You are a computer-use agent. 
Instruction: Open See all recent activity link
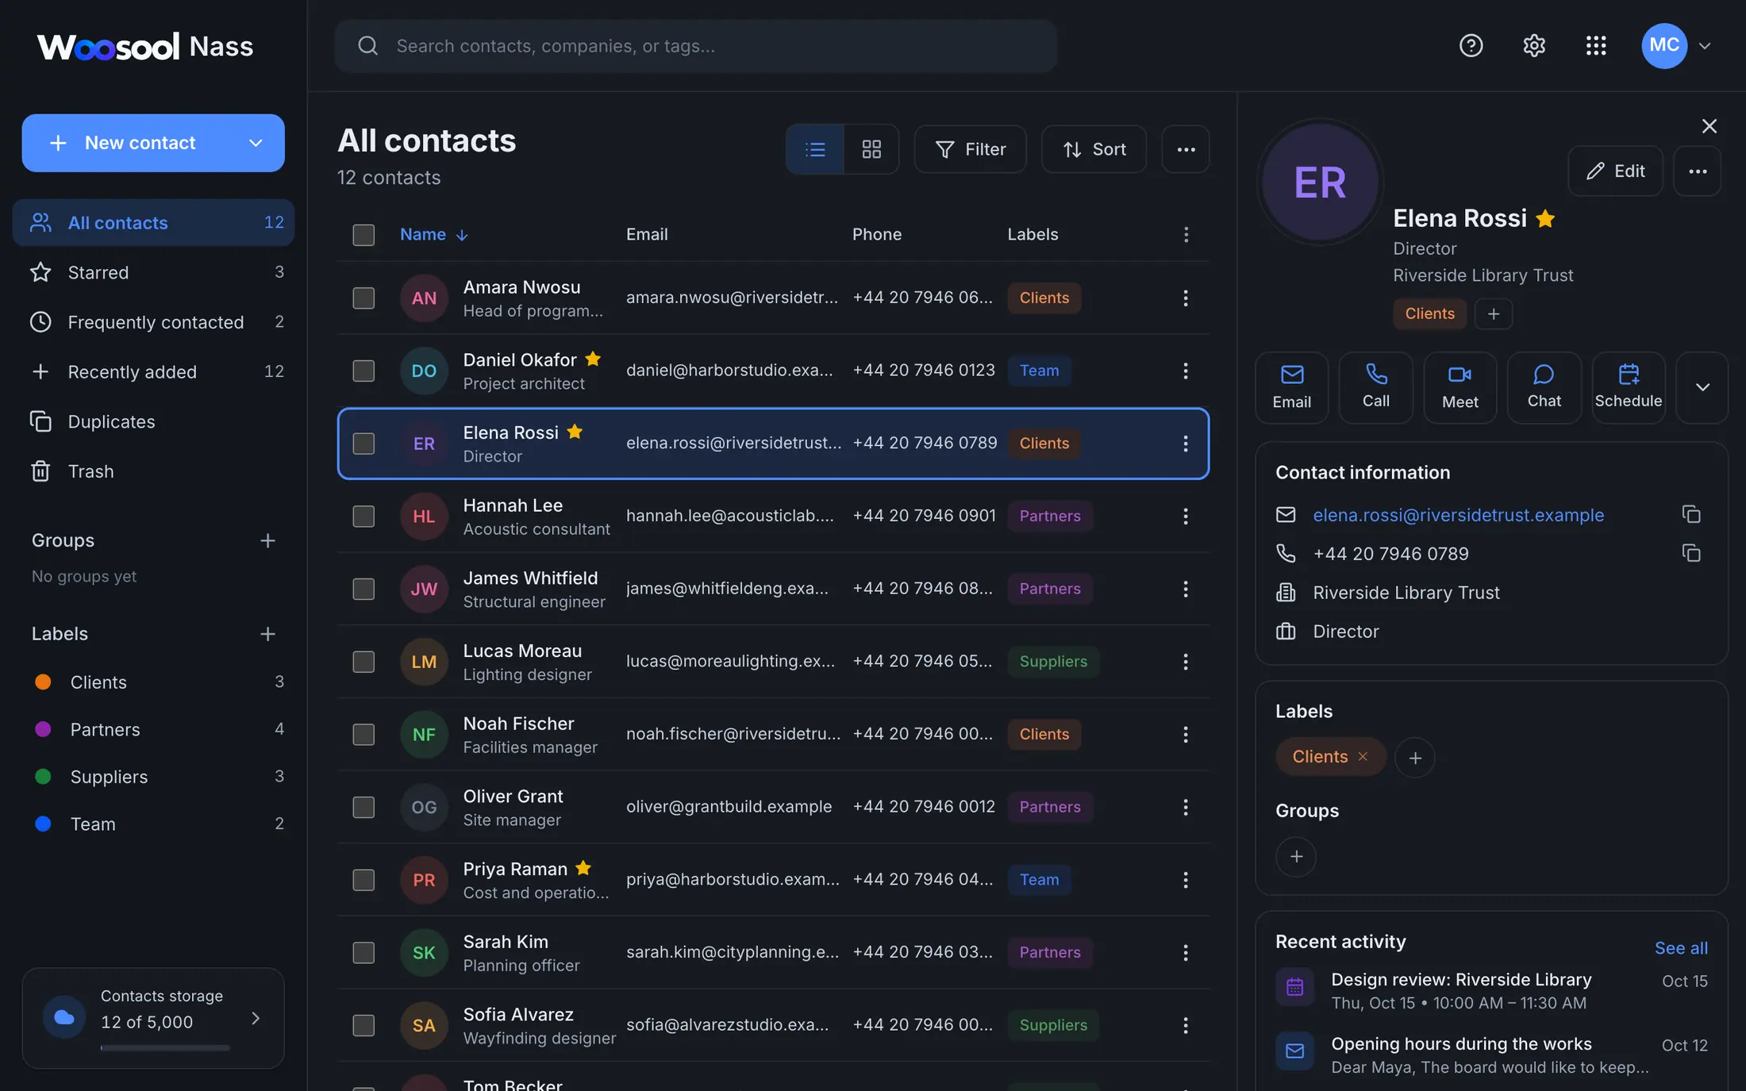coord(1681,948)
